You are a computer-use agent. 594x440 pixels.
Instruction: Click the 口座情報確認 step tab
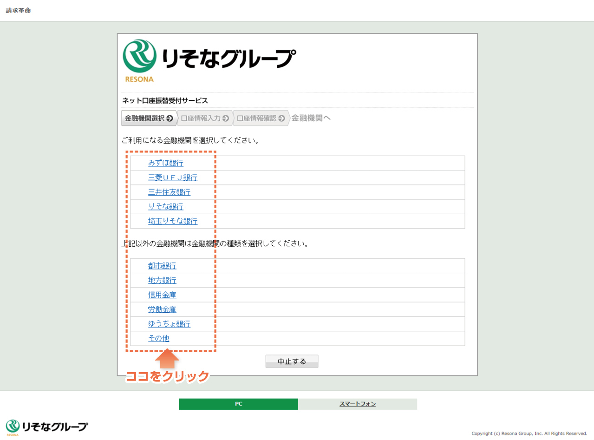coord(261,118)
